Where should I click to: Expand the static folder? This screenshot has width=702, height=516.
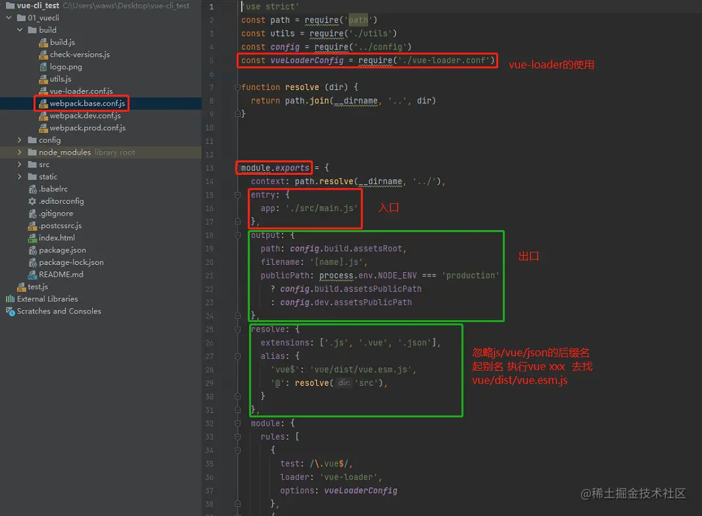click(20, 177)
